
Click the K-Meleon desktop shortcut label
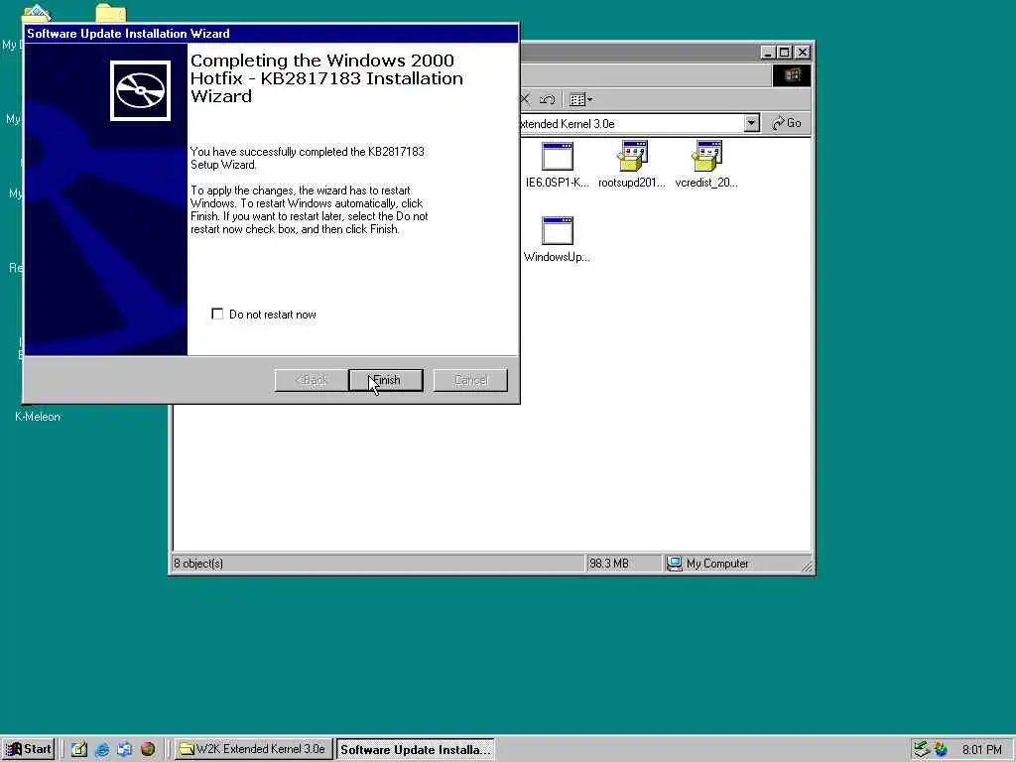[x=38, y=417]
